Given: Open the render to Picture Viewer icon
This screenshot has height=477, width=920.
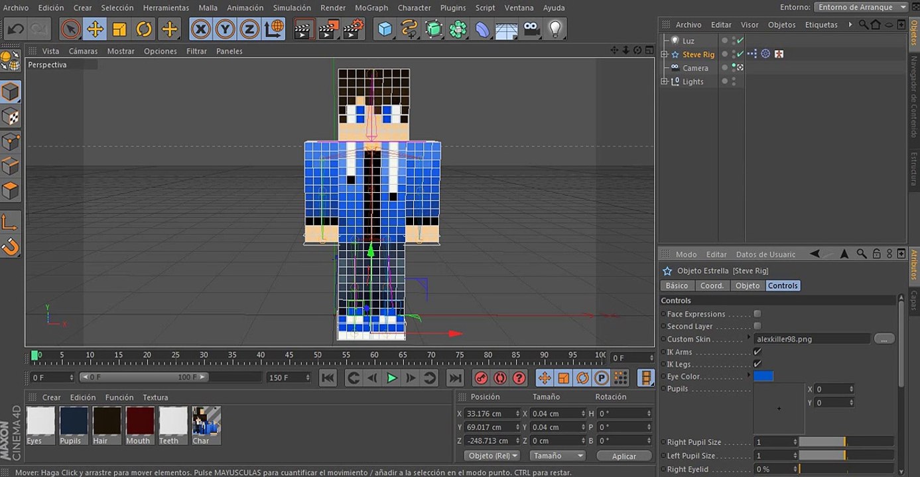Looking at the screenshot, I should click(329, 29).
